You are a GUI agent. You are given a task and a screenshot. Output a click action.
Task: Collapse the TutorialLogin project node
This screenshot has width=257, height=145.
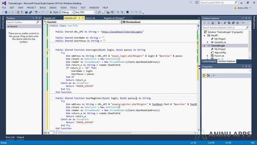pos(204,46)
